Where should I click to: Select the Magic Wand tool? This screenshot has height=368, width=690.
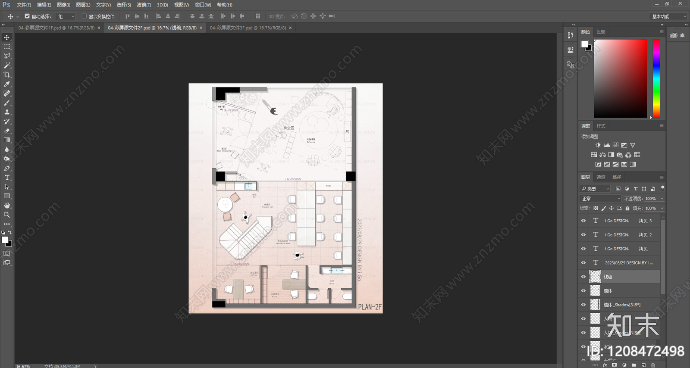7,65
